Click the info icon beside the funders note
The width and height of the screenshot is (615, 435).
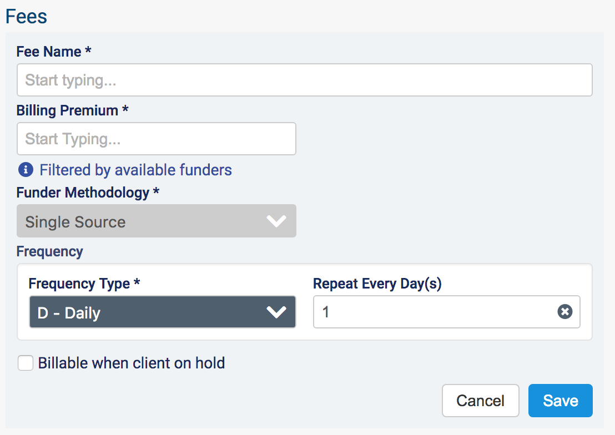click(x=26, y=169)
